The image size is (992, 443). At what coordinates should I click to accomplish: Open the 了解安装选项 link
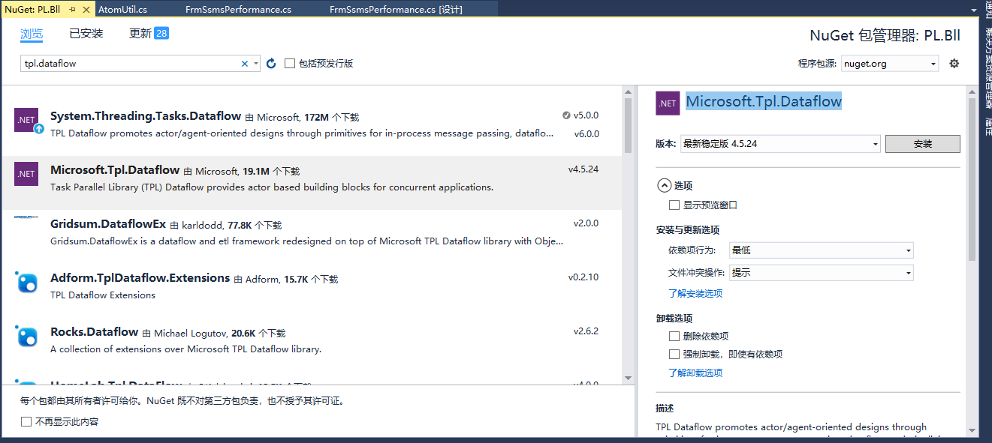[695, 294]
